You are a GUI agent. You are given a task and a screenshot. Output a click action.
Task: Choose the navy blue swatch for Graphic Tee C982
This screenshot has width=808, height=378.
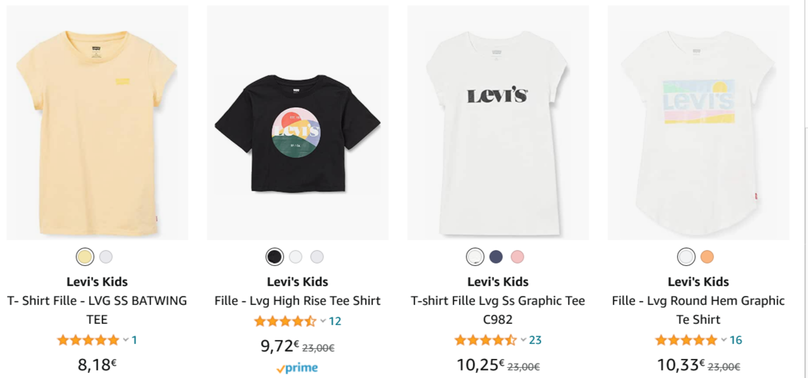[497, 257]
